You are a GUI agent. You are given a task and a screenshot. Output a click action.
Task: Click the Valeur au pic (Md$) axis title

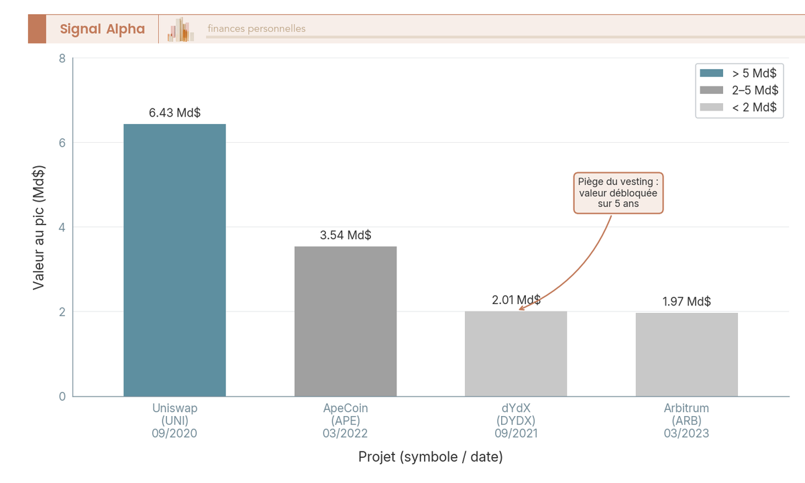(x=39, y=227)
